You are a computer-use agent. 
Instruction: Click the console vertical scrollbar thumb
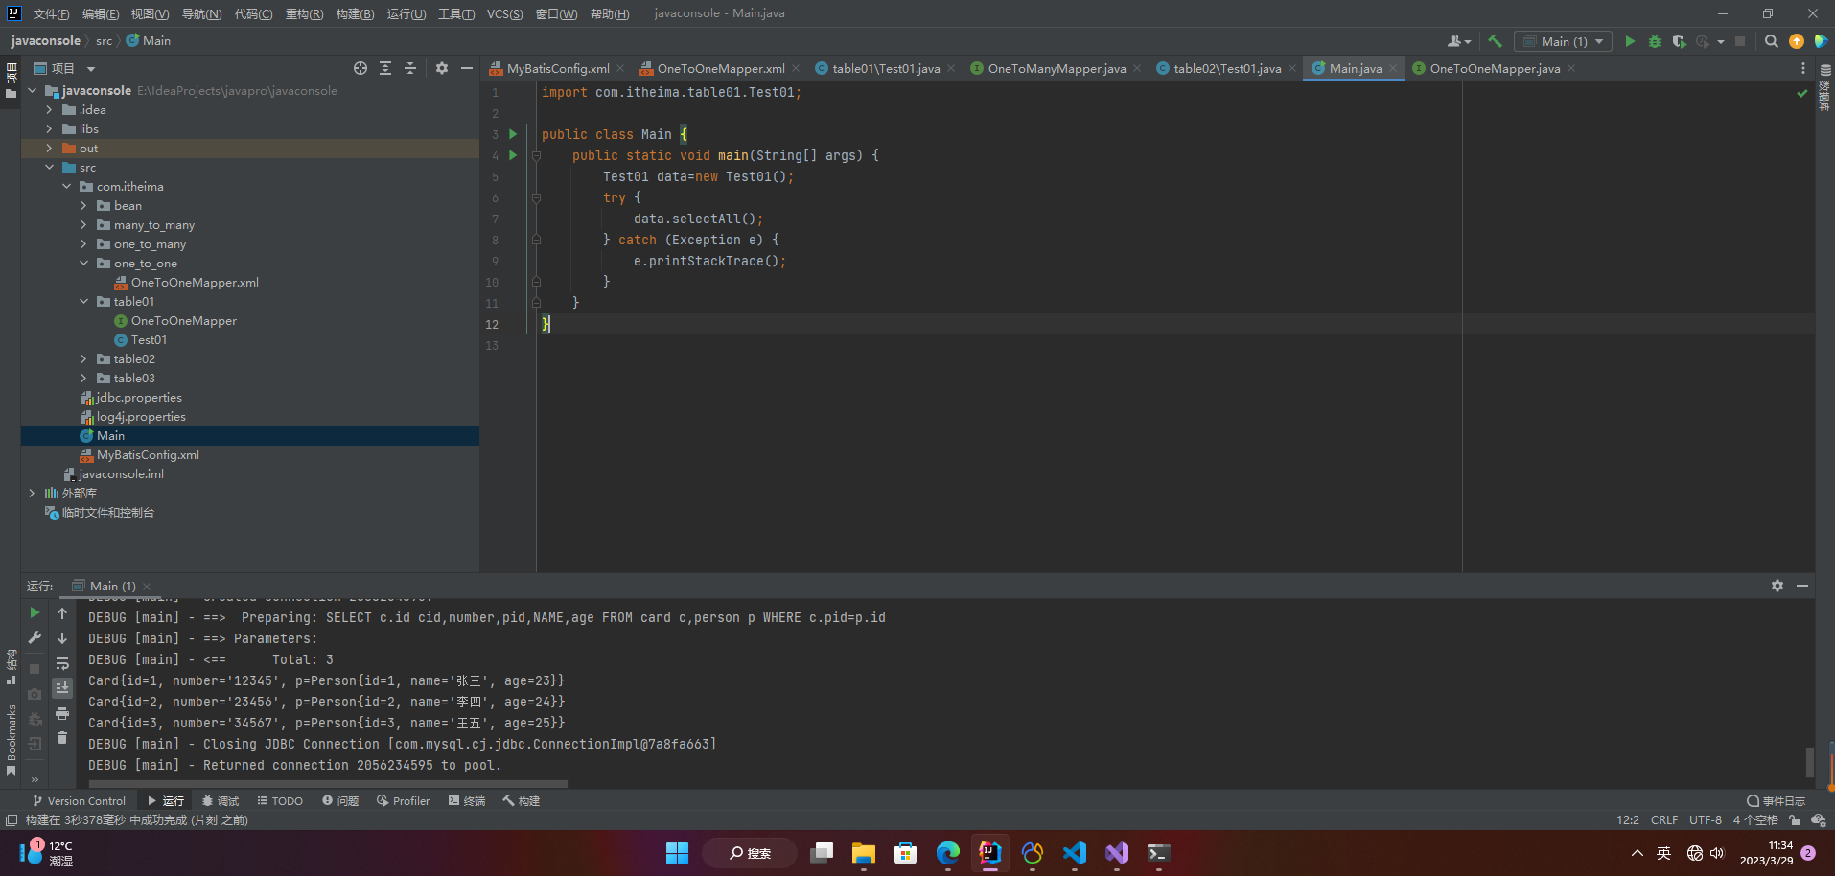pos(1809,762)
